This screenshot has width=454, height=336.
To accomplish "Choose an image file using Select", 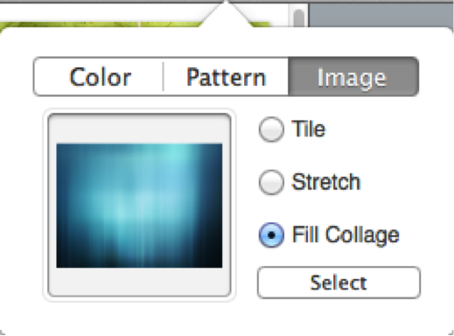I will [x=339, y=283].
